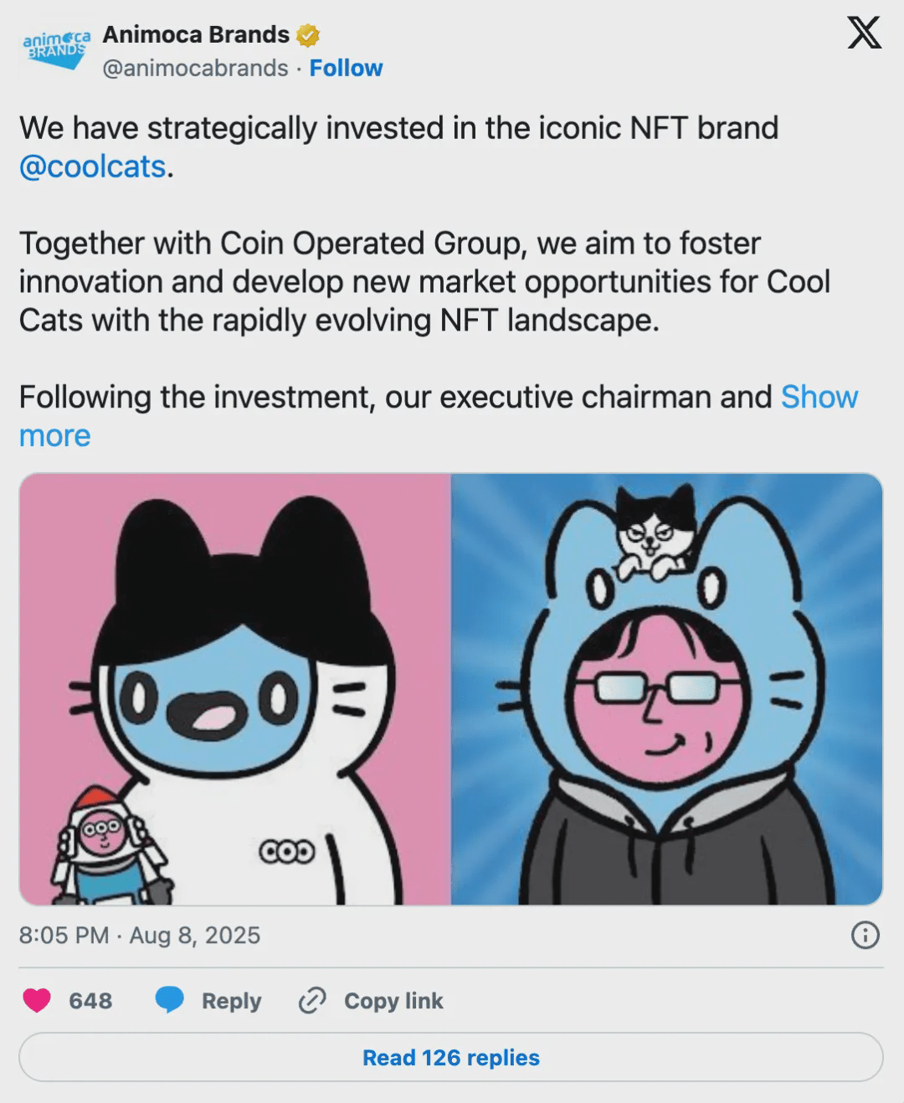Follow the Animoca Brands account
The height and width of the screenshot is (1103, 904).
pyautogui.click(x=346, y=68)
